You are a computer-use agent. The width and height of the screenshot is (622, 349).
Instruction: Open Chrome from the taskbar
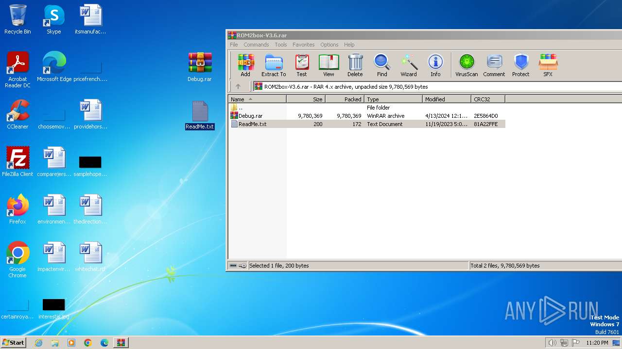pyautogui.click(x=88, y=343)
